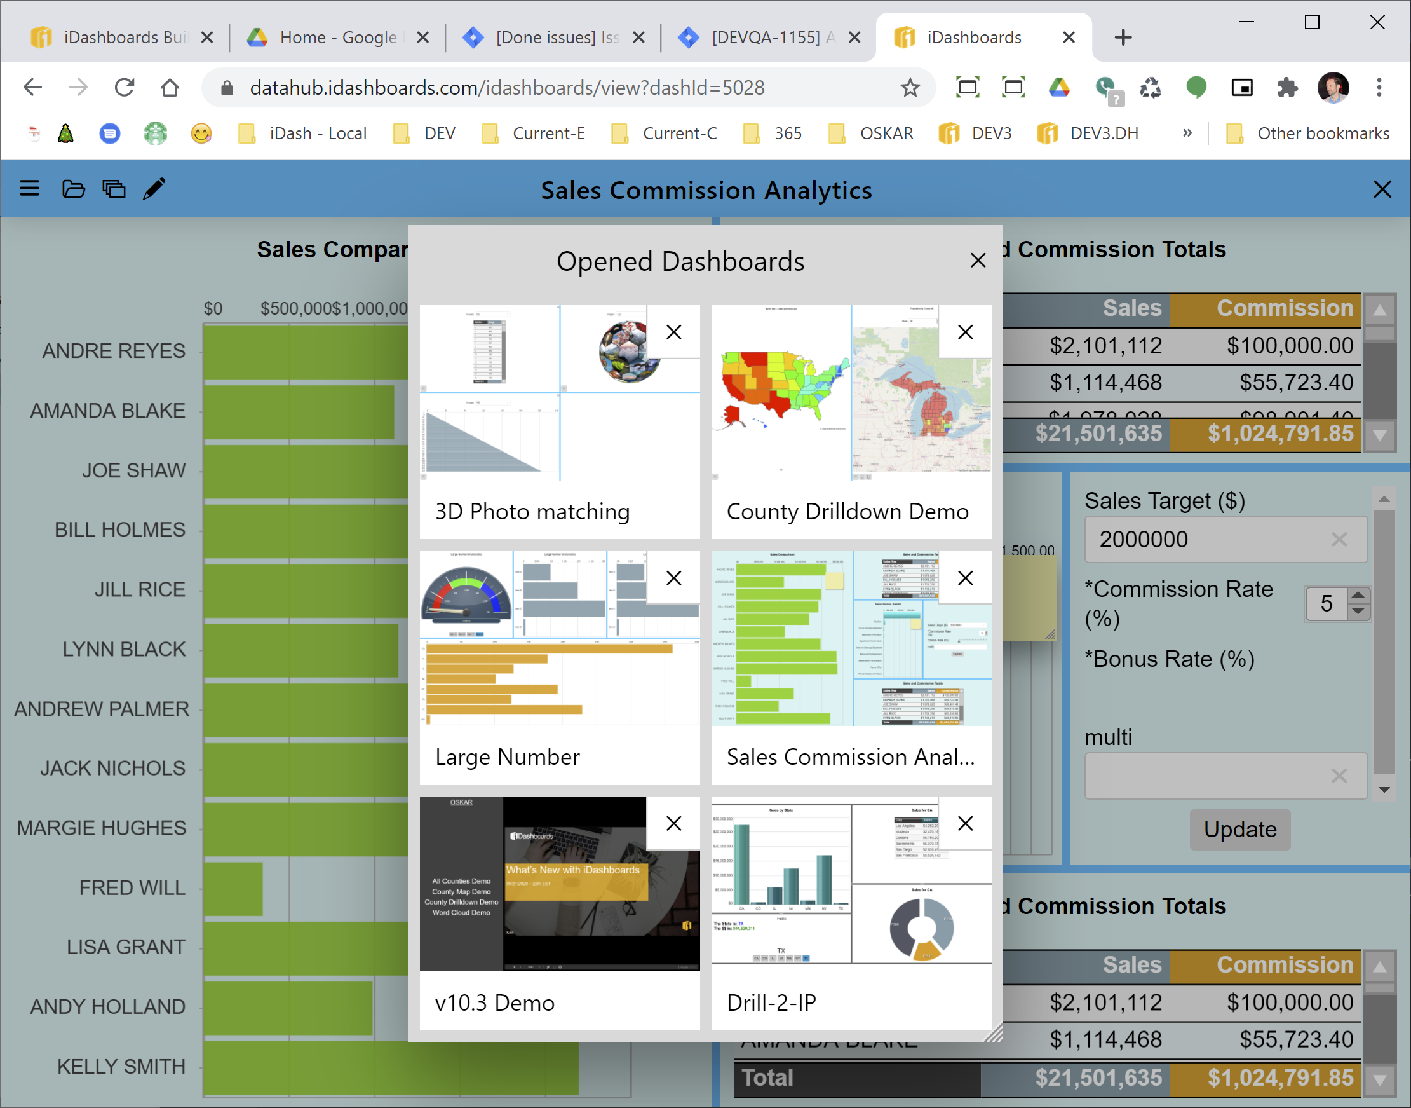
Task: Click the Update button
Action: click(1240, 830)
